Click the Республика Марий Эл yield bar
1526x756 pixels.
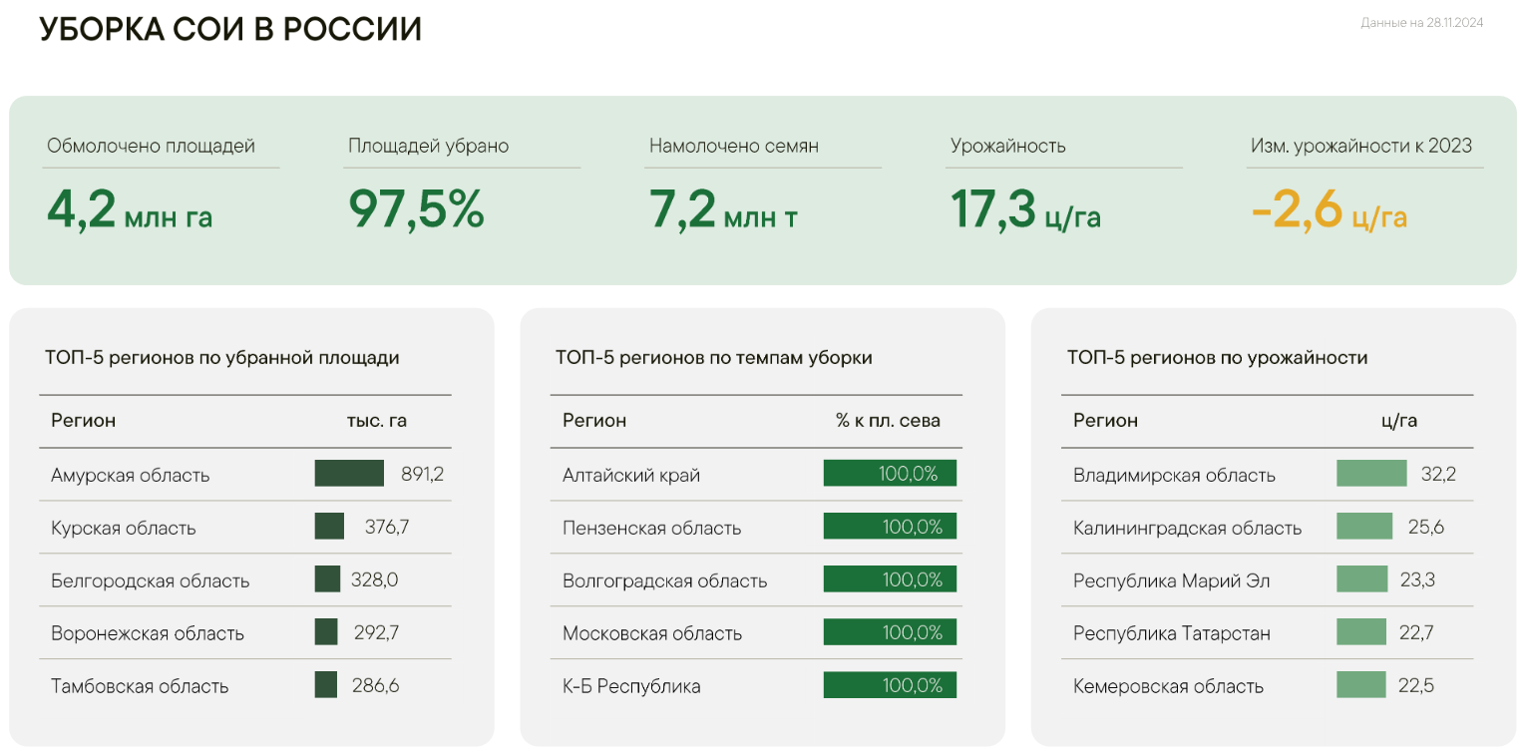click(x=1361, y=579)
